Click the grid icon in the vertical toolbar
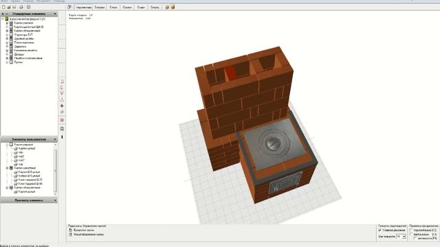Image resolution: width=440 pixels, height=247 pixels. click(x=62, y=120)
